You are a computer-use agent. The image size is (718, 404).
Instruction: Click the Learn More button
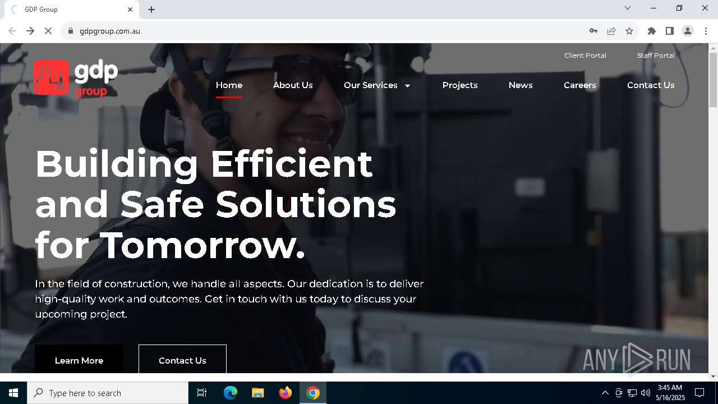(x=79, y=359)
